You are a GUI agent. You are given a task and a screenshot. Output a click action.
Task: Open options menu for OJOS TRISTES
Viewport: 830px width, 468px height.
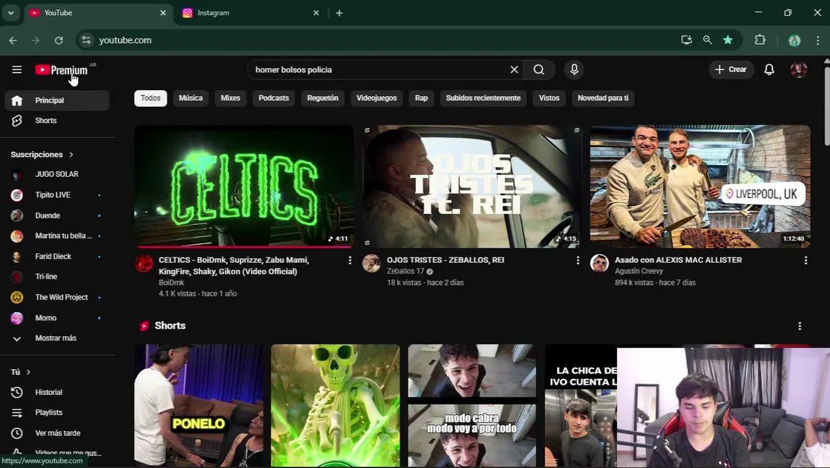click(577, 261)
